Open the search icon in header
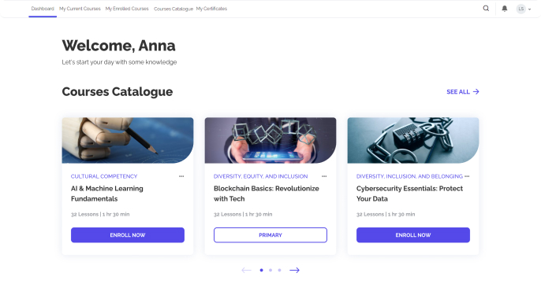 pos(486,9)
